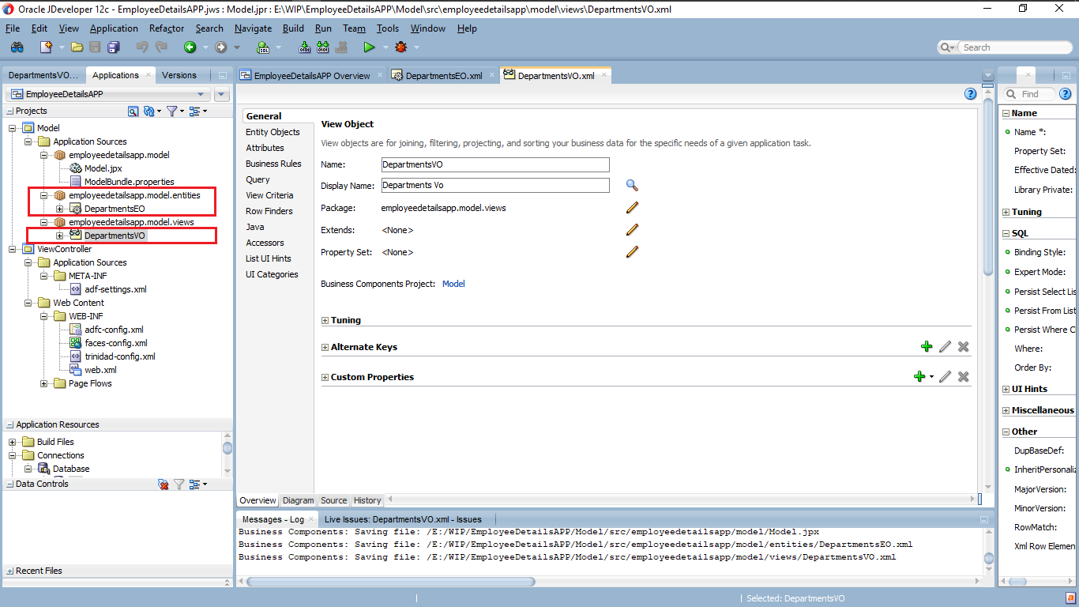Undo the last action via toolbar icon
Viewport: 1079px width, 607px height.
(x=141, y=47)
